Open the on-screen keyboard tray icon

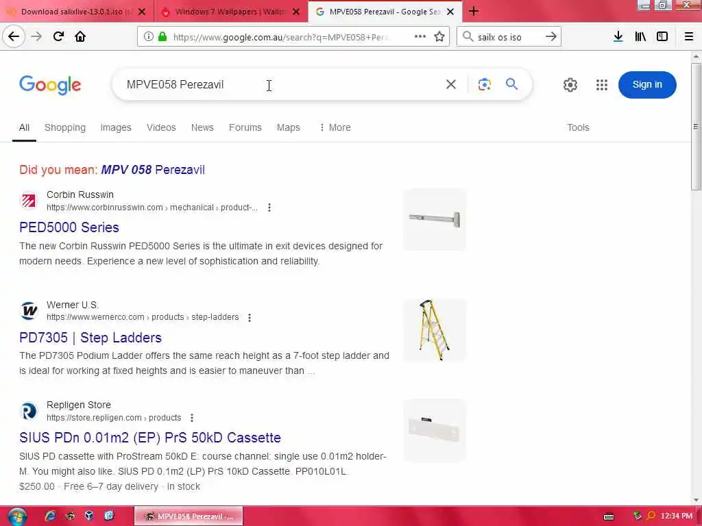pyautogui.click(x=609, y=516)
